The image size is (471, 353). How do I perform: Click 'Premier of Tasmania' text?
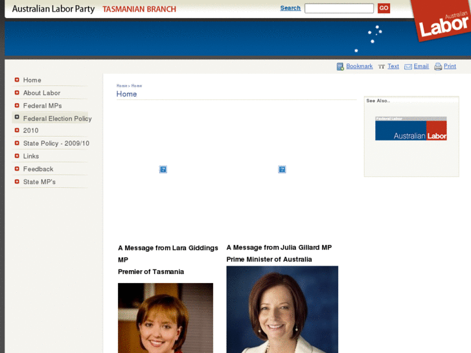(151, 272)
